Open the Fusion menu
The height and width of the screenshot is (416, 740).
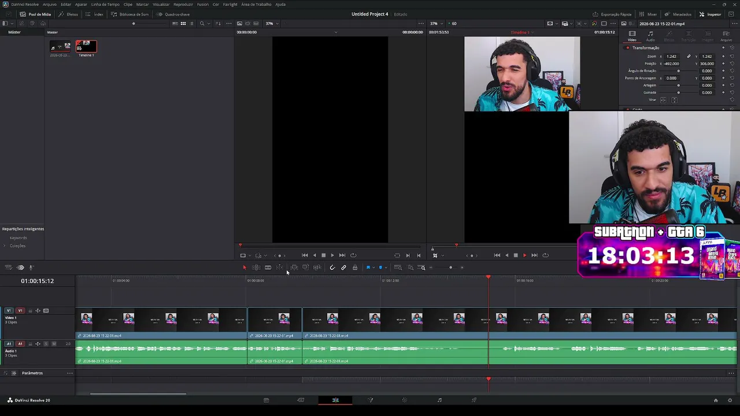(202, 4)
